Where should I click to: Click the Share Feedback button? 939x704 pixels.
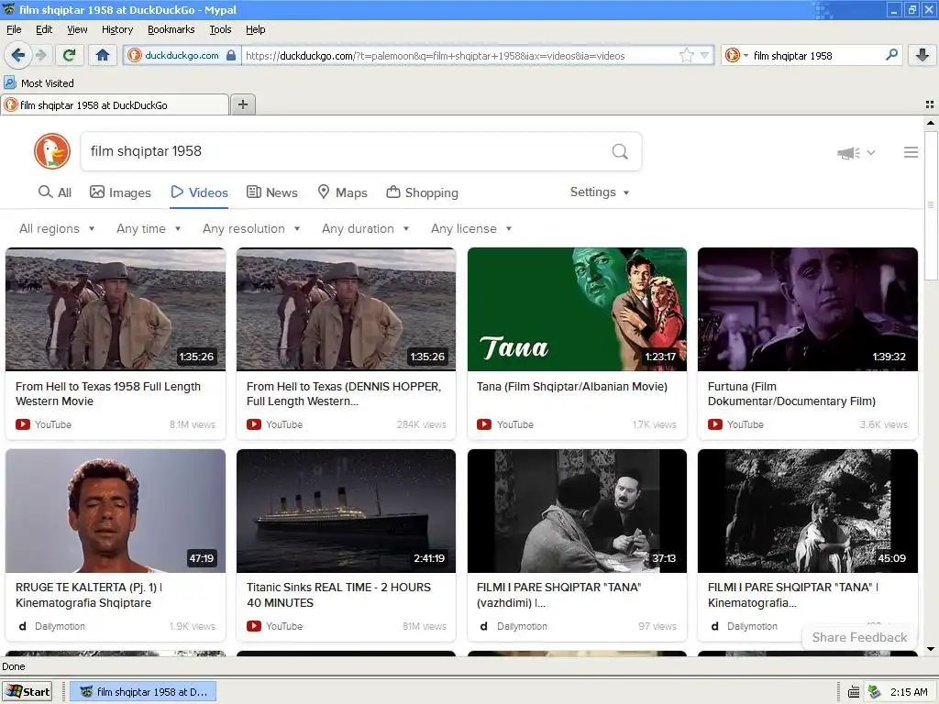859,638
